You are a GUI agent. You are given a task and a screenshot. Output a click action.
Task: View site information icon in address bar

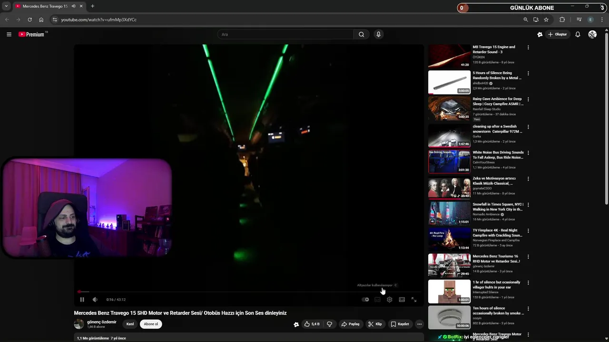(x=55, y=19)
